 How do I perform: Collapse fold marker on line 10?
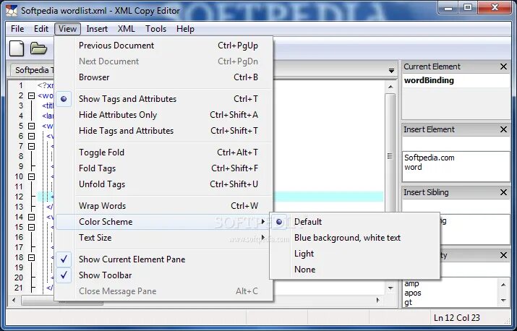31,177
